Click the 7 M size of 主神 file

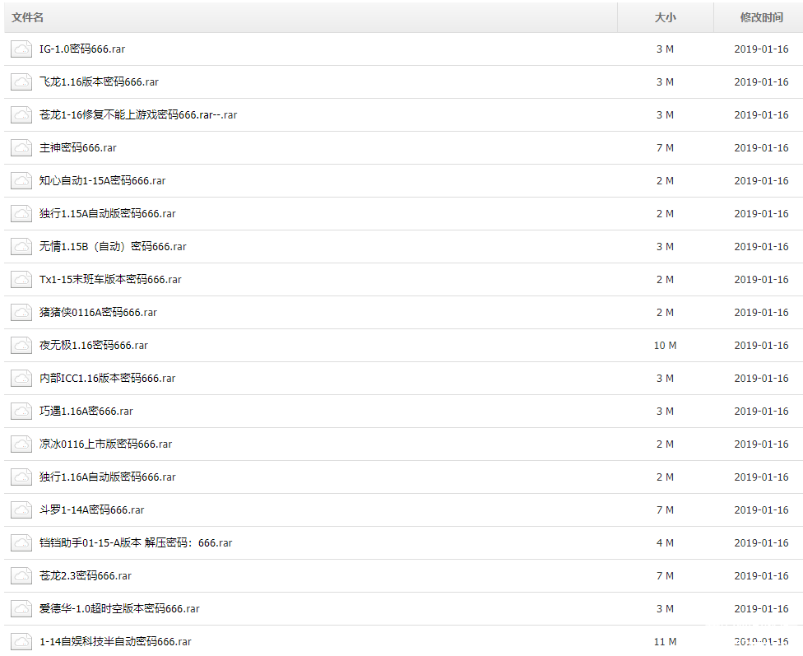[666, 147]
